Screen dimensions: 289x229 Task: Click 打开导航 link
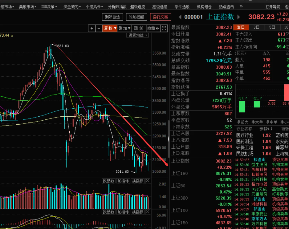[x=273, y=7]
